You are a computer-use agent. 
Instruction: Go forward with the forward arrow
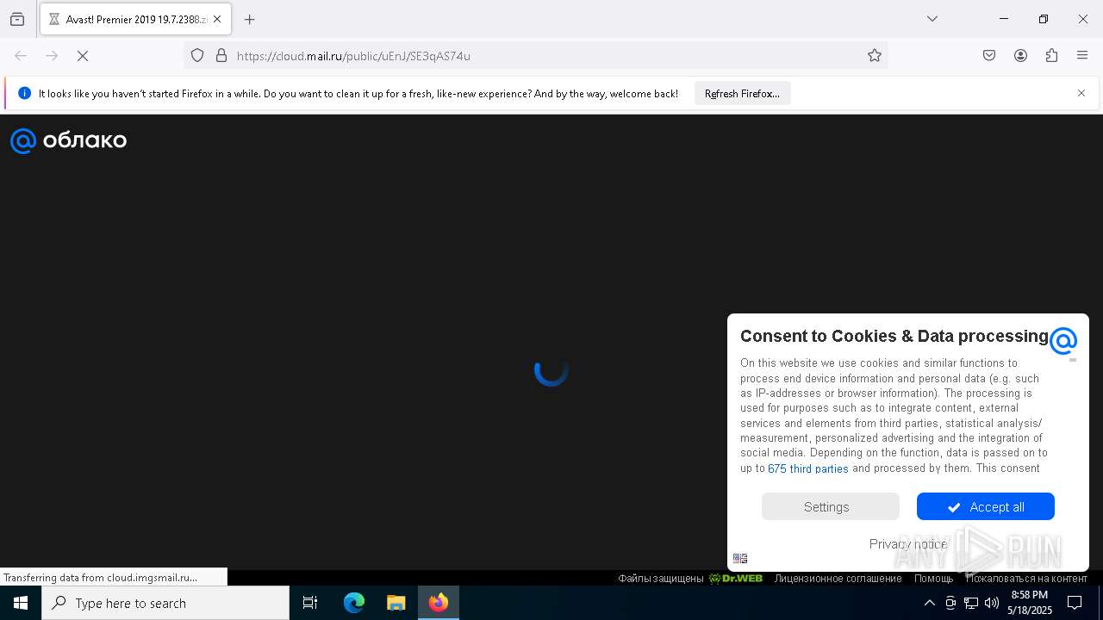tap(52, 56)
